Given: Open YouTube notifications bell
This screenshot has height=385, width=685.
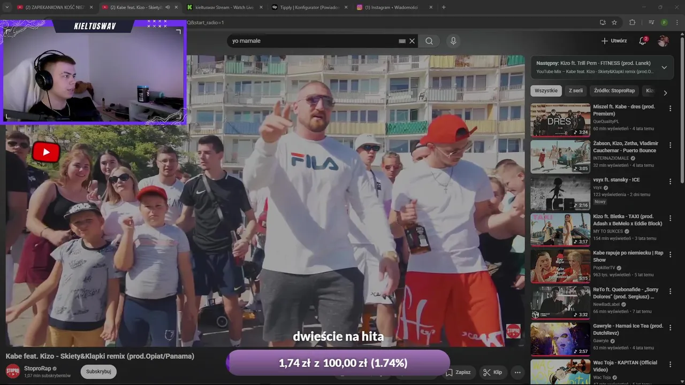Looking at the screenshot, I should [x=643, y=41].
